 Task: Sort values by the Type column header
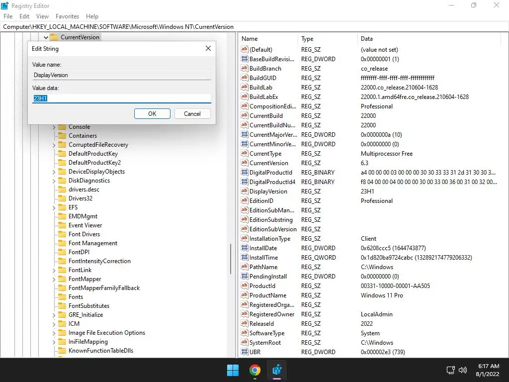click(x=328, y=39)
